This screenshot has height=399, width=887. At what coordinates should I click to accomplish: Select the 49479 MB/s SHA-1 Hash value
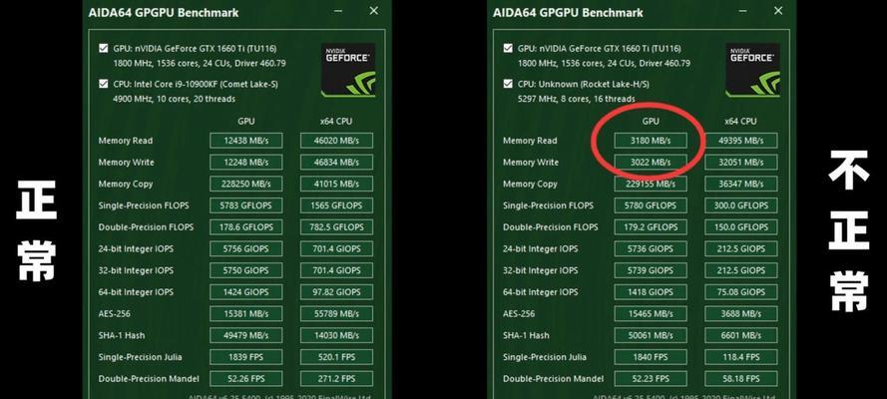click(246, 336)
